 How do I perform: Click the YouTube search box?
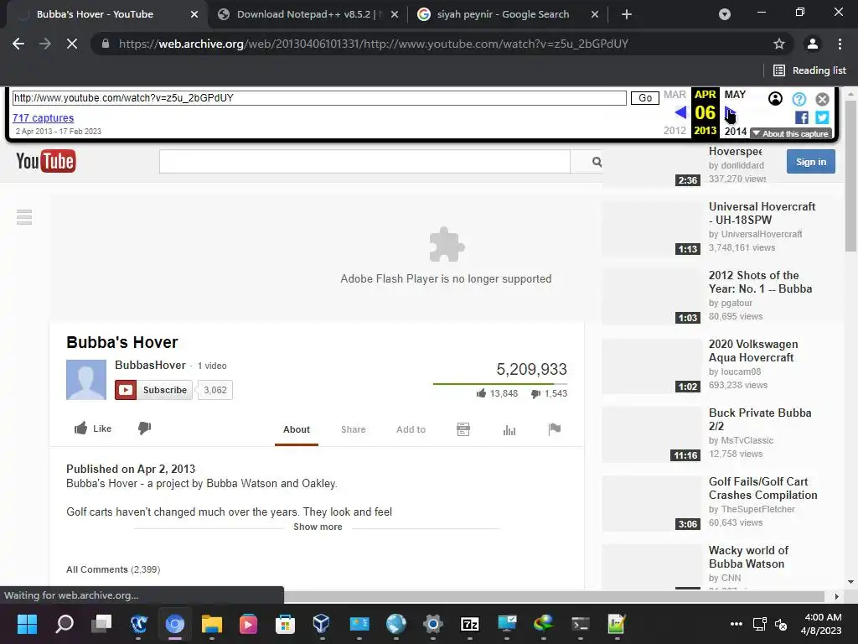[x=364, y=162]
